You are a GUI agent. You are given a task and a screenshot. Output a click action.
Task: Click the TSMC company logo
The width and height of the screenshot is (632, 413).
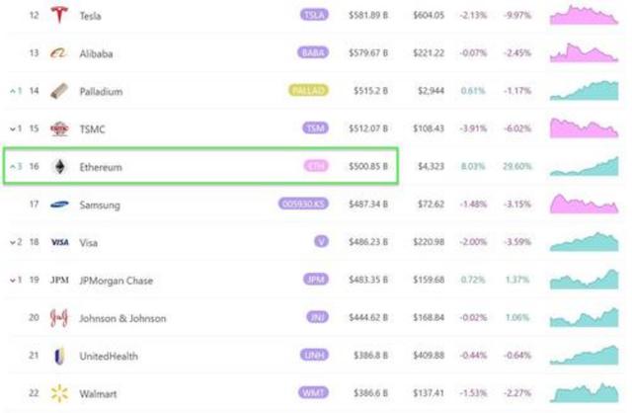pos(59,128)
